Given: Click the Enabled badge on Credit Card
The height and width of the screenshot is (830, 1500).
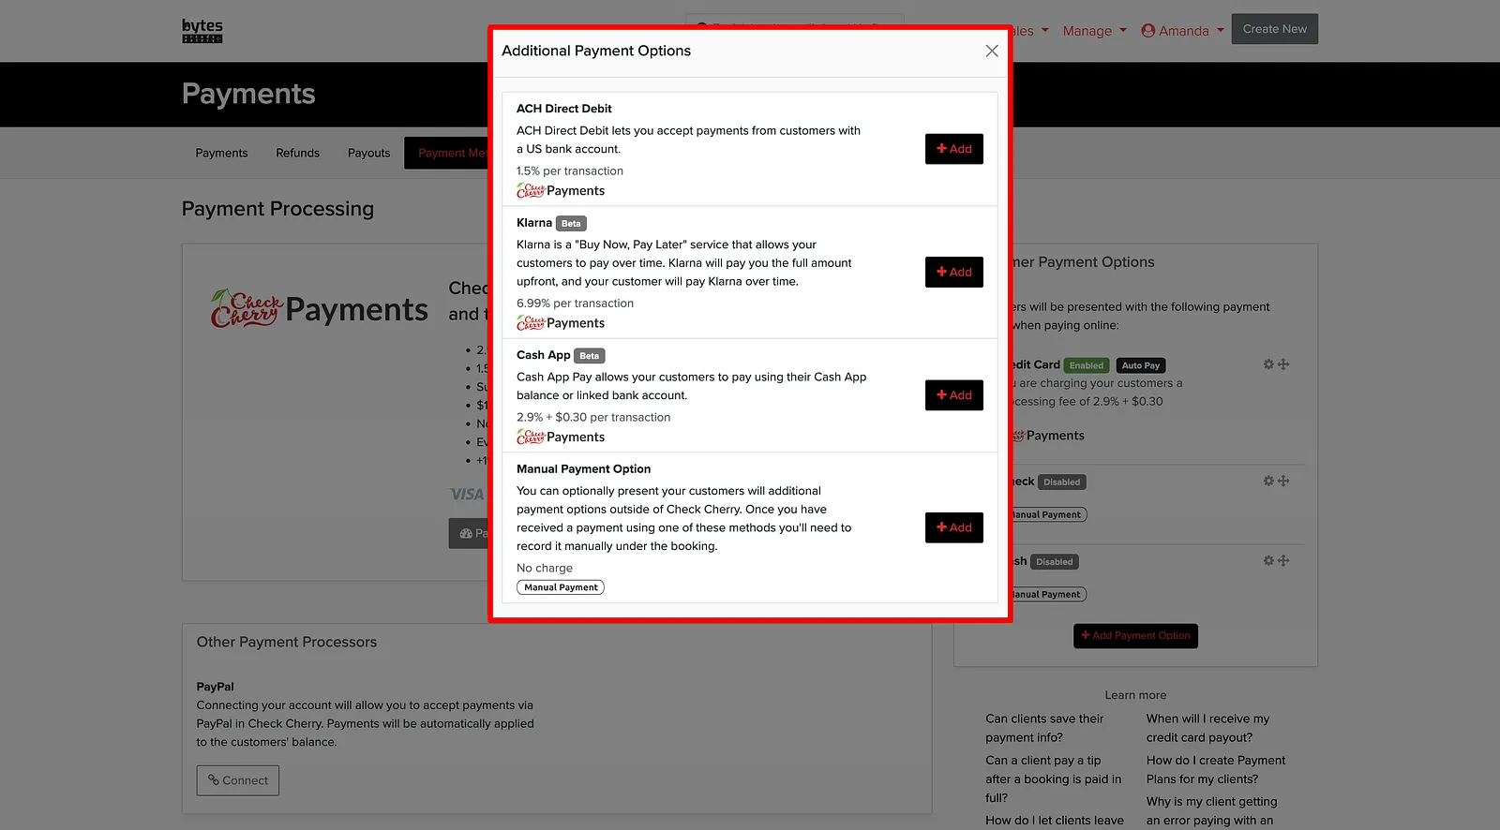Looking at the screenshot, I should [x=1087, y=365].
